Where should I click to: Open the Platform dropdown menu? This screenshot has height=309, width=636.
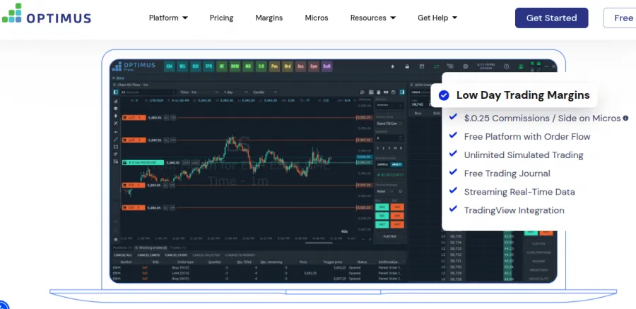pos(168,18)
